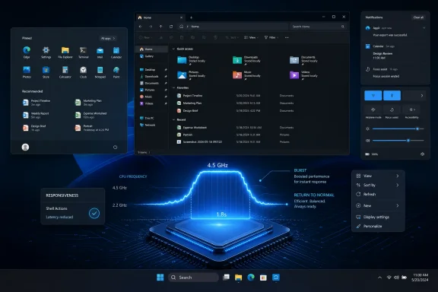Click the search magnifier in File Explorer

[x=343, y=27]
